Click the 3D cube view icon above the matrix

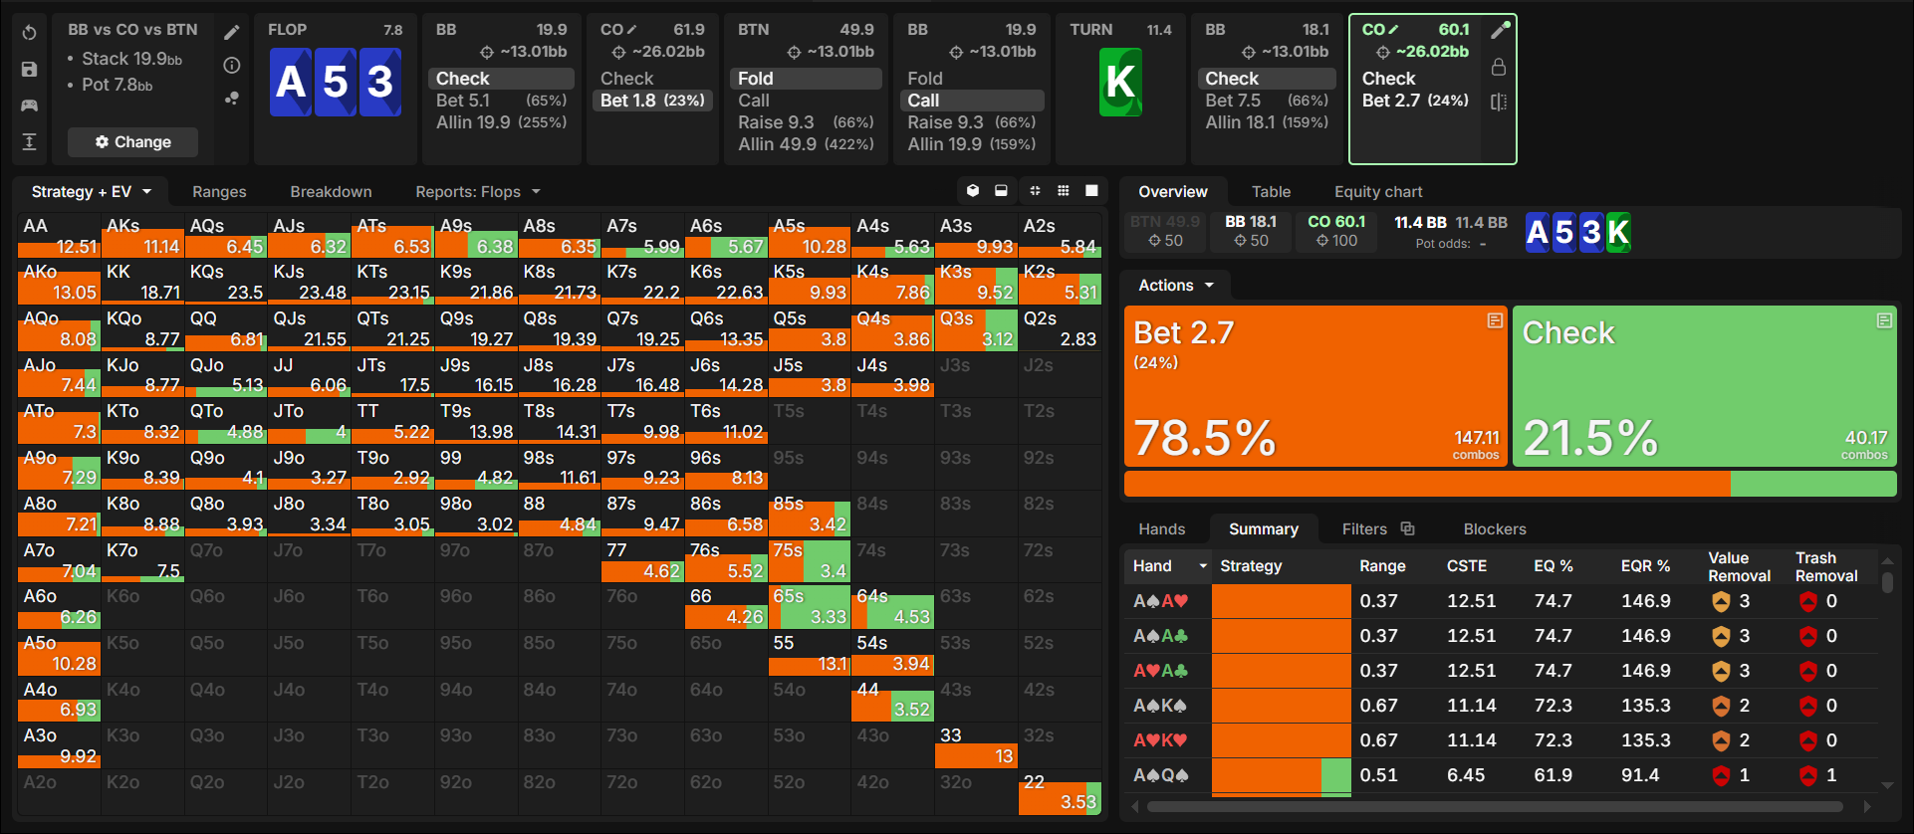(973, 191)
